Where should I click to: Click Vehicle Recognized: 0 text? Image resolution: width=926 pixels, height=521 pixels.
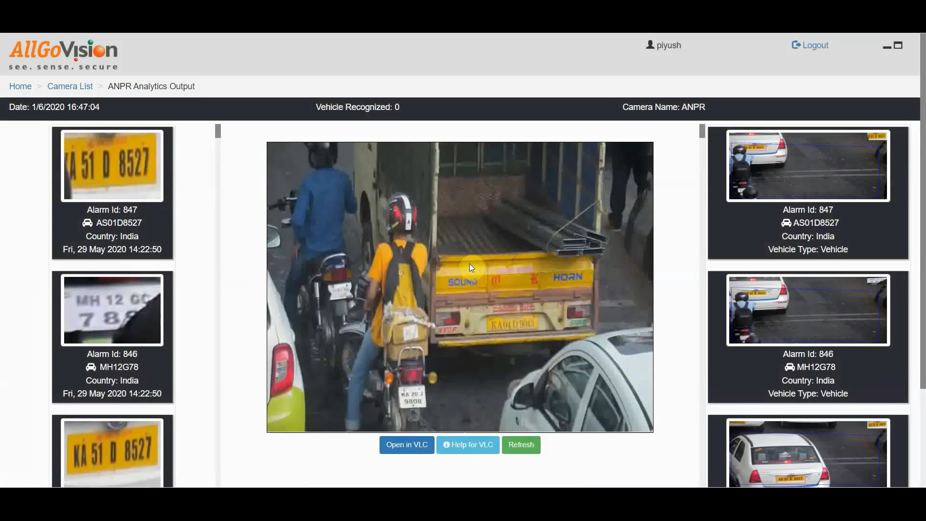[357, 107]
